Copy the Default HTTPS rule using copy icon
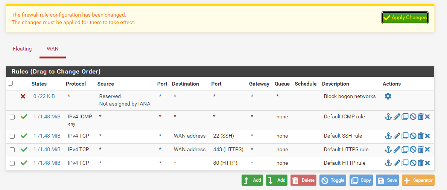The image size is (447, 190). click(x=405, y=150)
